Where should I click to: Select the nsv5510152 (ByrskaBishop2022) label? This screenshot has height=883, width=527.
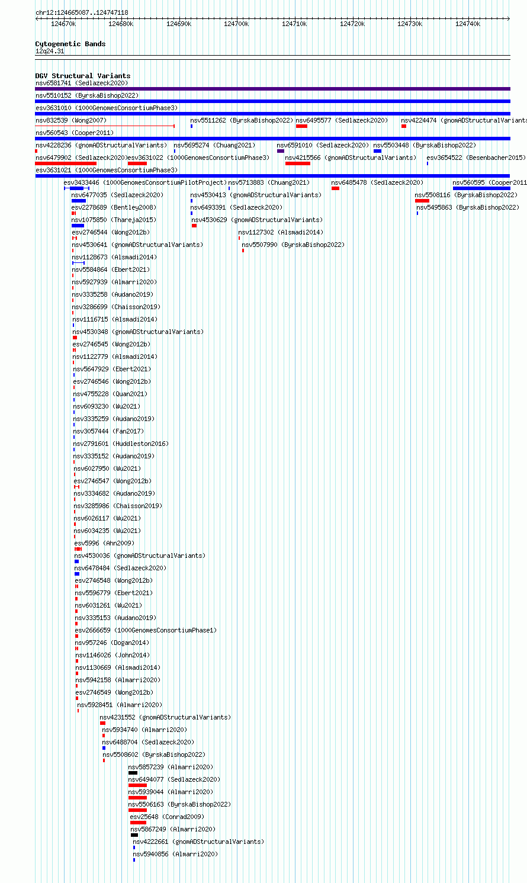click(87, 95)
